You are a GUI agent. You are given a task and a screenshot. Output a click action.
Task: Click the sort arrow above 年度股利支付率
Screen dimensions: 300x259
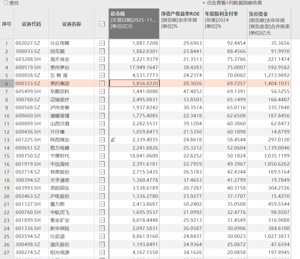225,10
